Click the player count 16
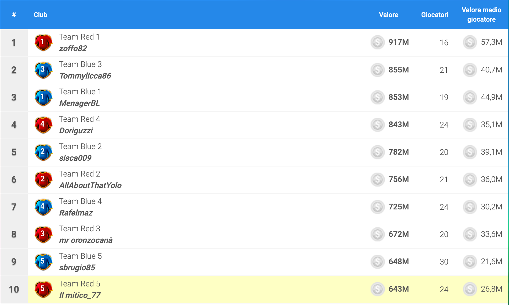This screenshot has width=509, height=305. [x=444, y=43]
